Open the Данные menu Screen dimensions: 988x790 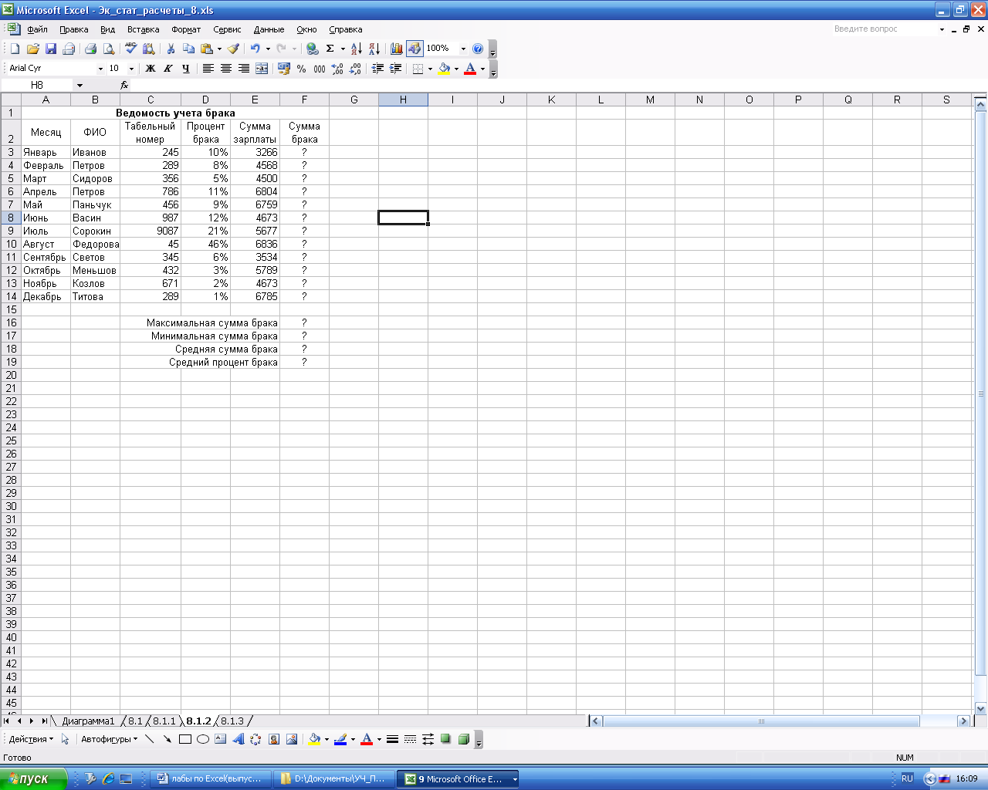[269, 29]
